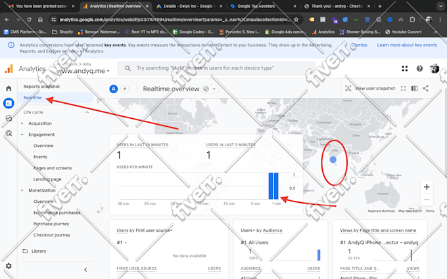Reload the browser page

click(29, 20)
